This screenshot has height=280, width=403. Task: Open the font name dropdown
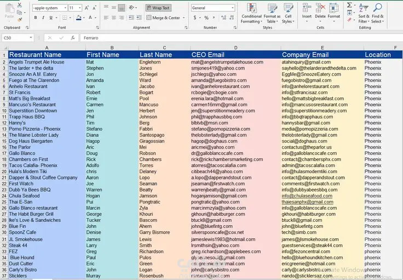[x=64, y=8]
